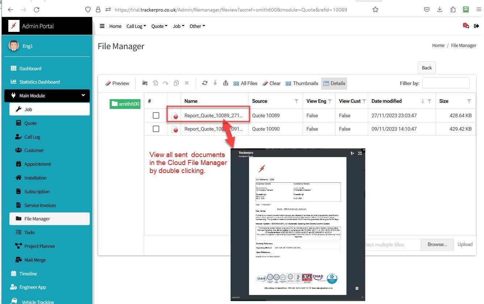Open the notifications chat icon

pyautogui.click(x=466, y=26)
